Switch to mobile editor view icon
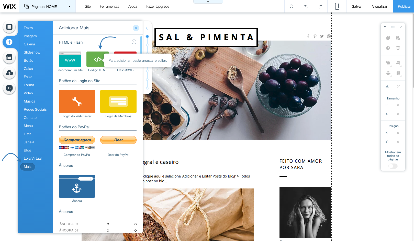Viewport: 414px width, 241px height. tap(337, 6)
